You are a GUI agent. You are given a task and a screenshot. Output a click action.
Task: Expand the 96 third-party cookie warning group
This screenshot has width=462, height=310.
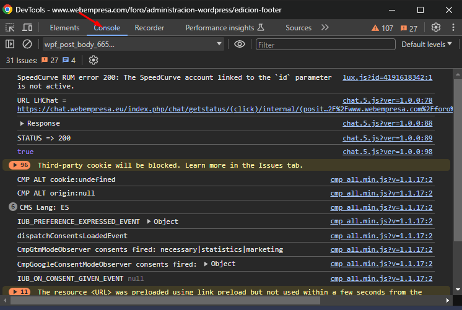(19, 165)
